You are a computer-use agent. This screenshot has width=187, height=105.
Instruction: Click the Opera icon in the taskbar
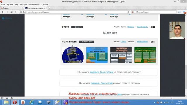15,102
